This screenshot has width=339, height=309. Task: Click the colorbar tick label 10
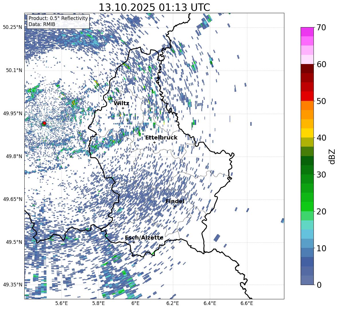(321, 248)
